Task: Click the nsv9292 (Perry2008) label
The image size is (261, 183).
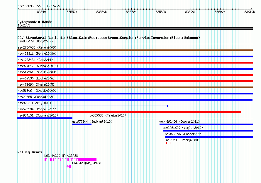Action: coord(34,103)
